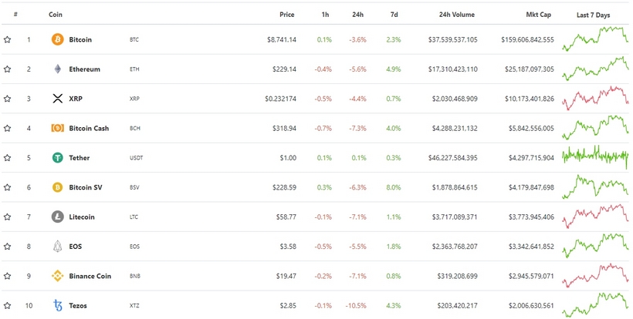
Task: Open the Tezos coin link
Action: [78, 305]
